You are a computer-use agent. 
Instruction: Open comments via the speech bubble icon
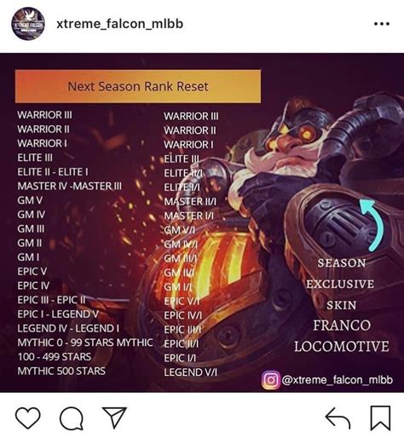(72, 418)
